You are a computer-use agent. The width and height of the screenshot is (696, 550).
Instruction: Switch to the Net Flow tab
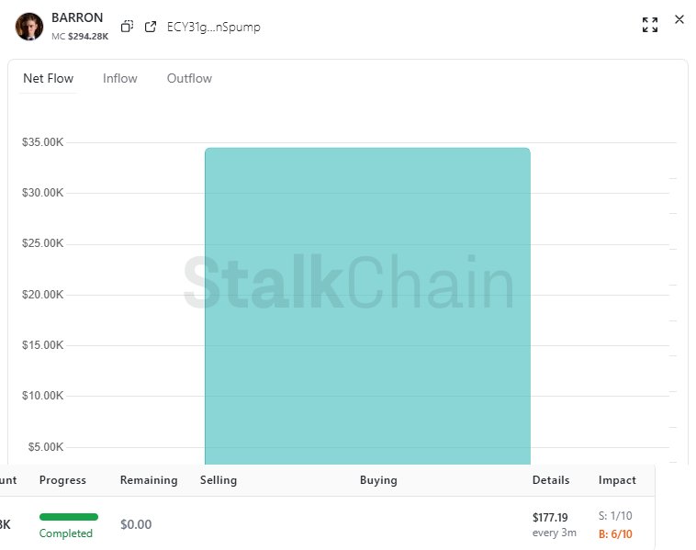click(49, 79)
